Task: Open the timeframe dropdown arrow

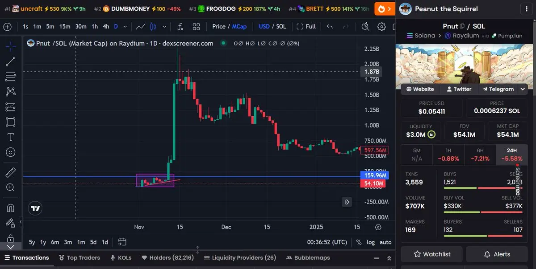Action: point(126,27)
